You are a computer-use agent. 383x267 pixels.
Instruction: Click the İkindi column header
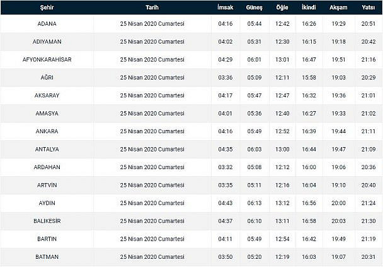tap(309, 7)
